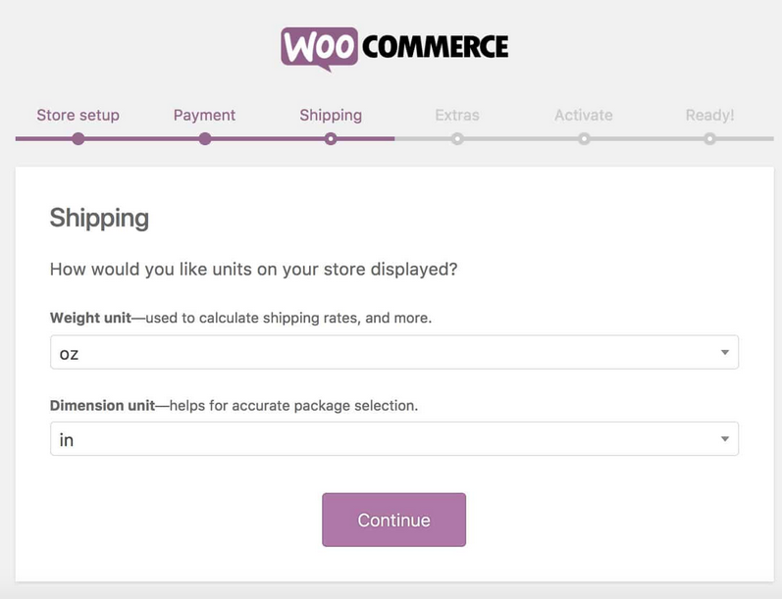This screenshot has width=782, height=599.
Task: Jump to the Extras step label
Action: [x=457, y=115]
